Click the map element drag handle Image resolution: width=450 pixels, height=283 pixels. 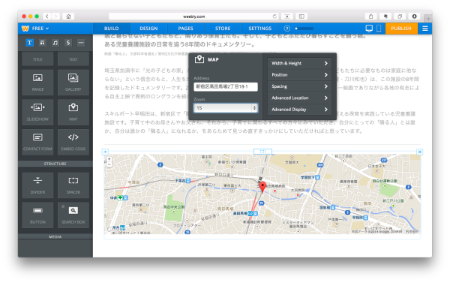[262, 151]
